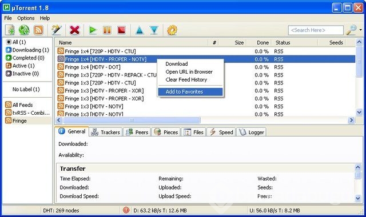Open the File menu
Image resolution: width=366 pixels, height=217 pixels.
click(x=8, y=18)
